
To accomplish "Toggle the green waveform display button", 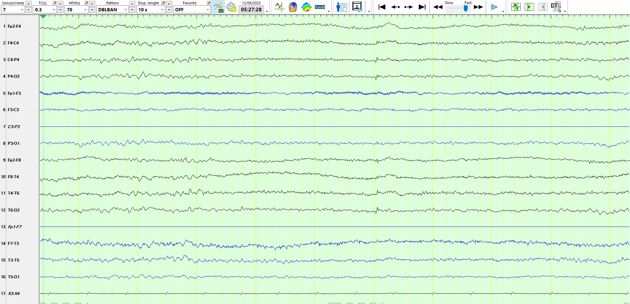I will pos(516,7).
